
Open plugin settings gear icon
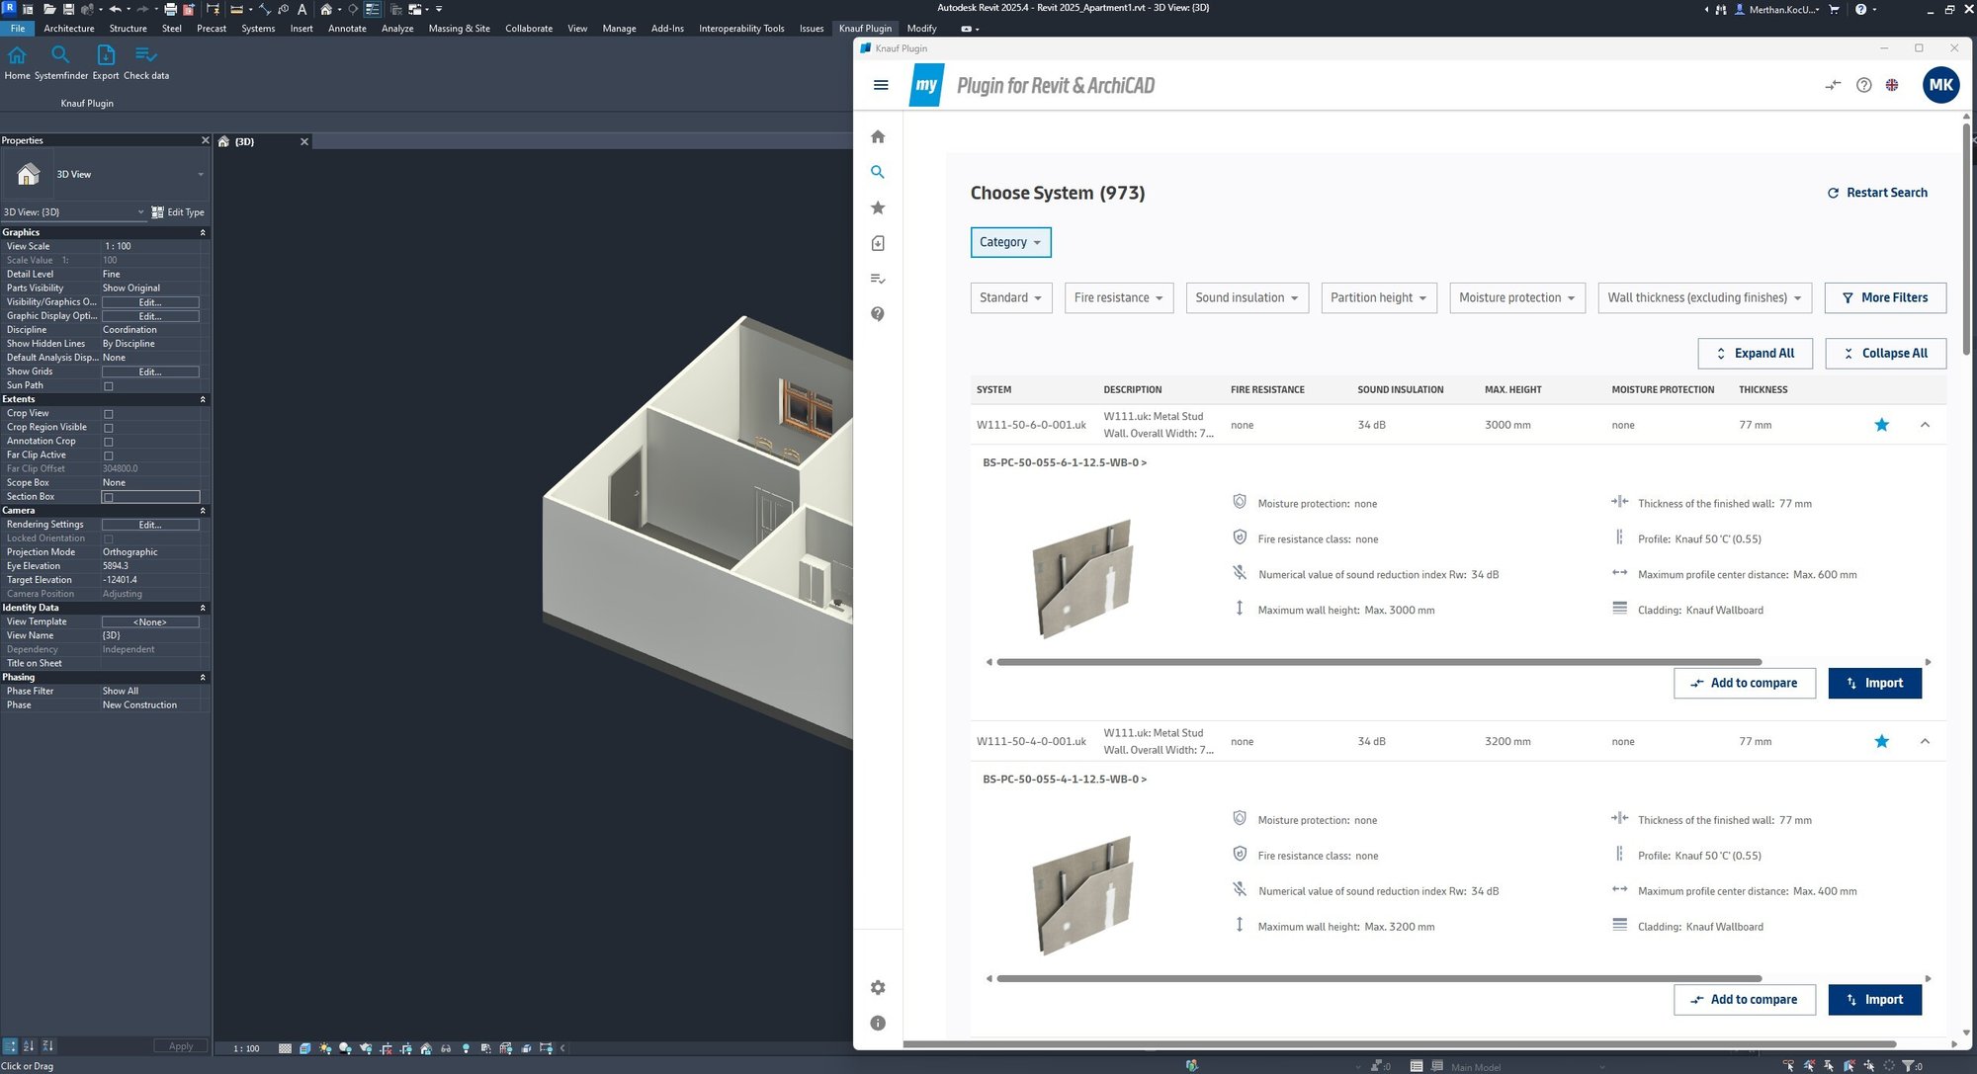[878, 988]
